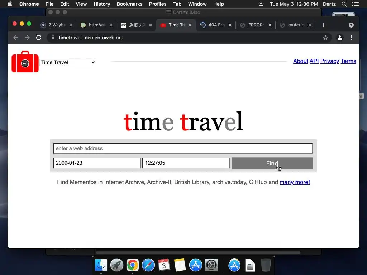Open the Help menu

[x=218, y=4]
